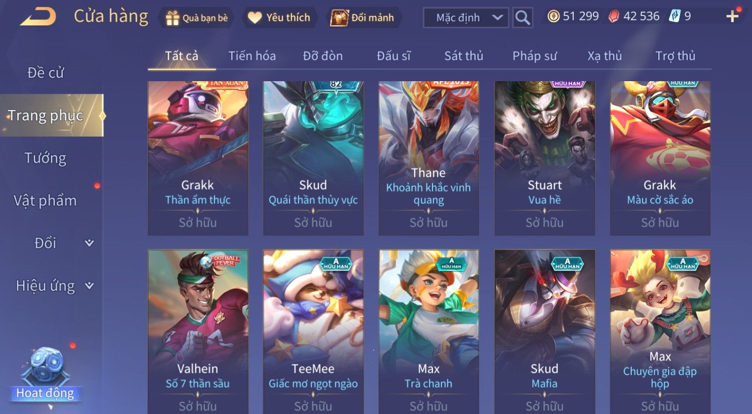Viewport: 752px width, 414px height.
Task: Open the TeeMee Giấc mơ ngọt ngào card
Action: pyautogui.click(x=313, y=331)
